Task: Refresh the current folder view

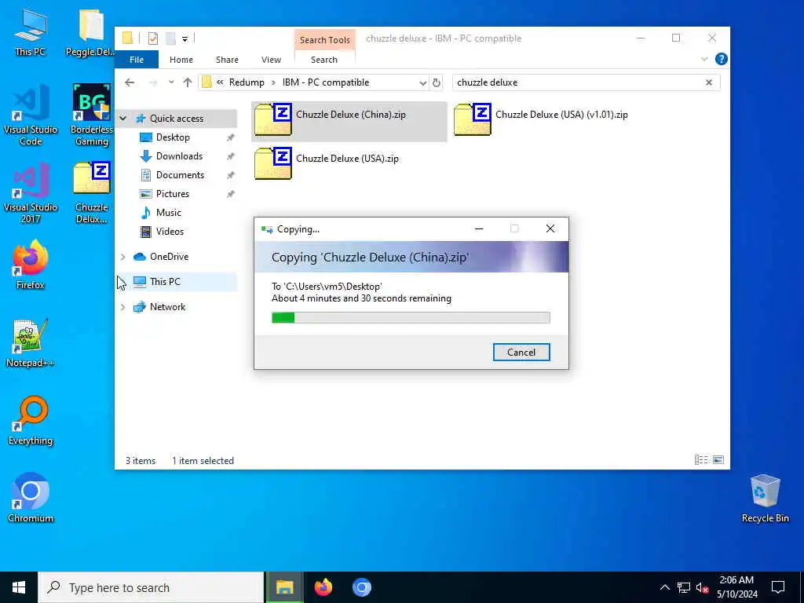Action: point(437,82)
